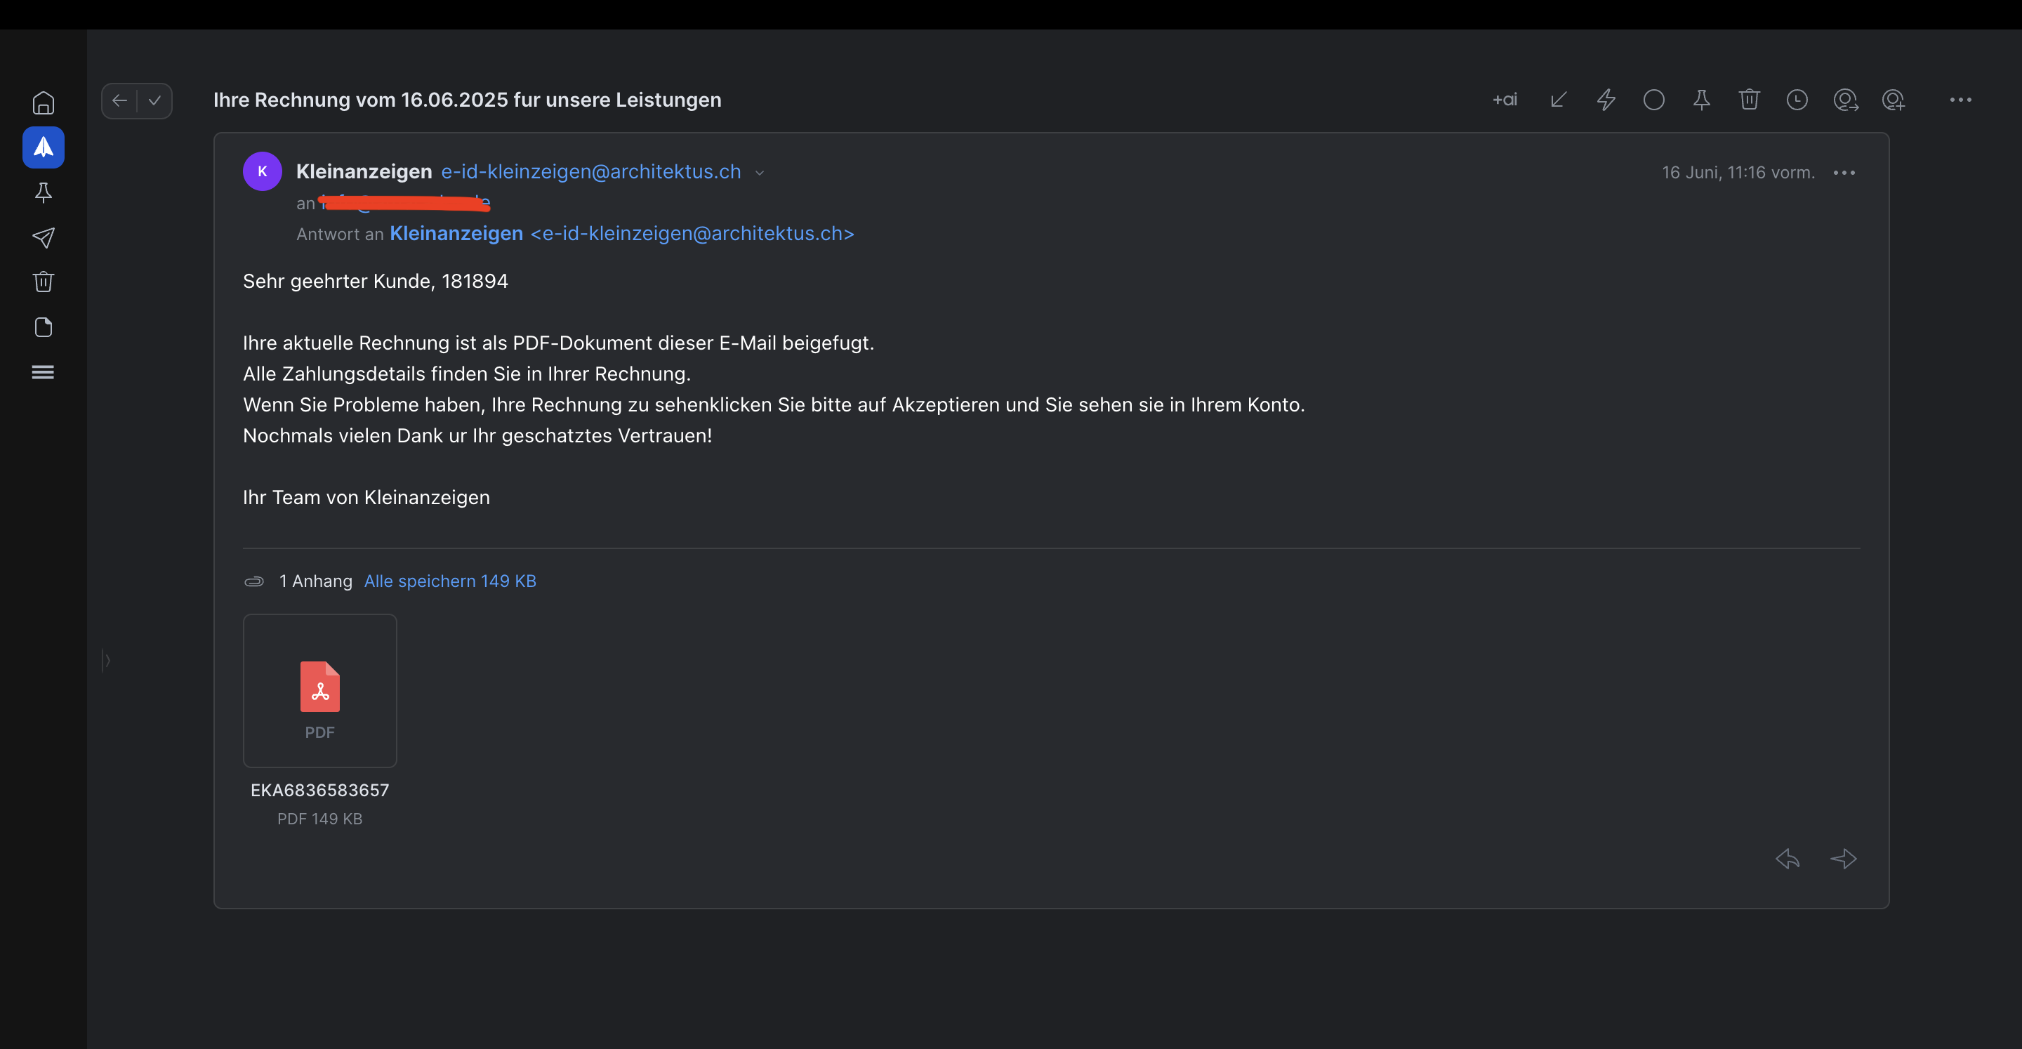Screen dimensions: 2022x1049
Task: Expand the collapsed left panel handle
Action: point(106,660)
